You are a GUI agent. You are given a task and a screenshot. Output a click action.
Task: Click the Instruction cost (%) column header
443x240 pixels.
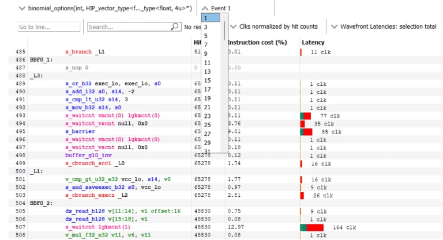pos(257,43)
